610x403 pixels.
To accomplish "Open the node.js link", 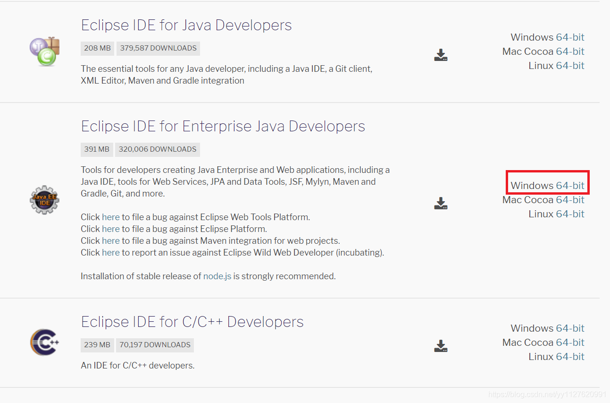I will point(217,276).
